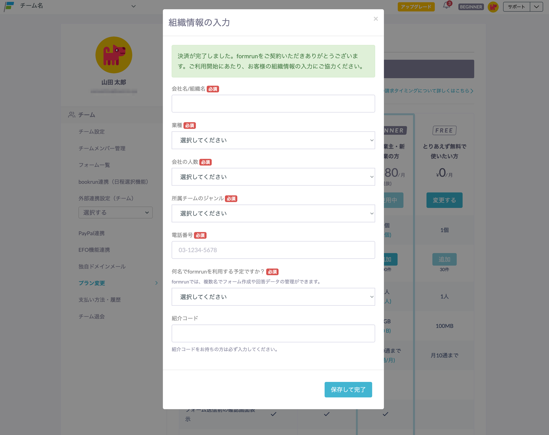This screenshot has height=435, width=549.
Task: Click the user avatar in top bar
Action: [493, 7]
